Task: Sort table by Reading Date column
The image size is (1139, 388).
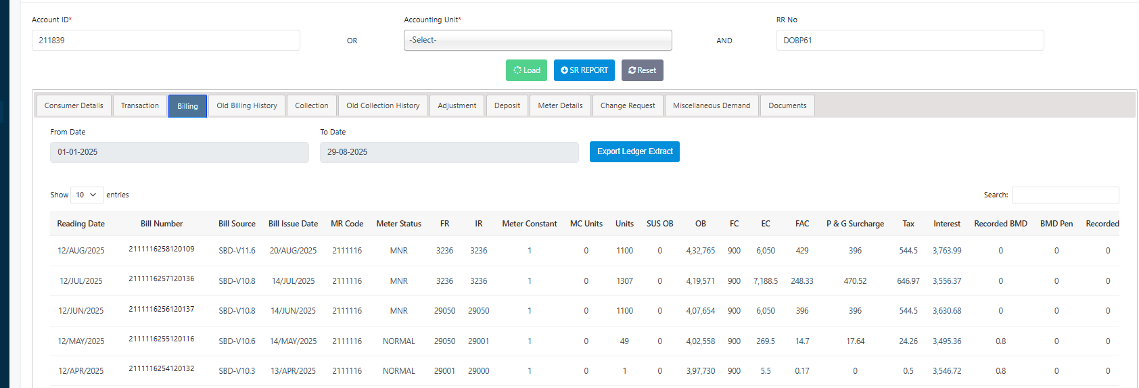Action: click(x=80, y=224)
